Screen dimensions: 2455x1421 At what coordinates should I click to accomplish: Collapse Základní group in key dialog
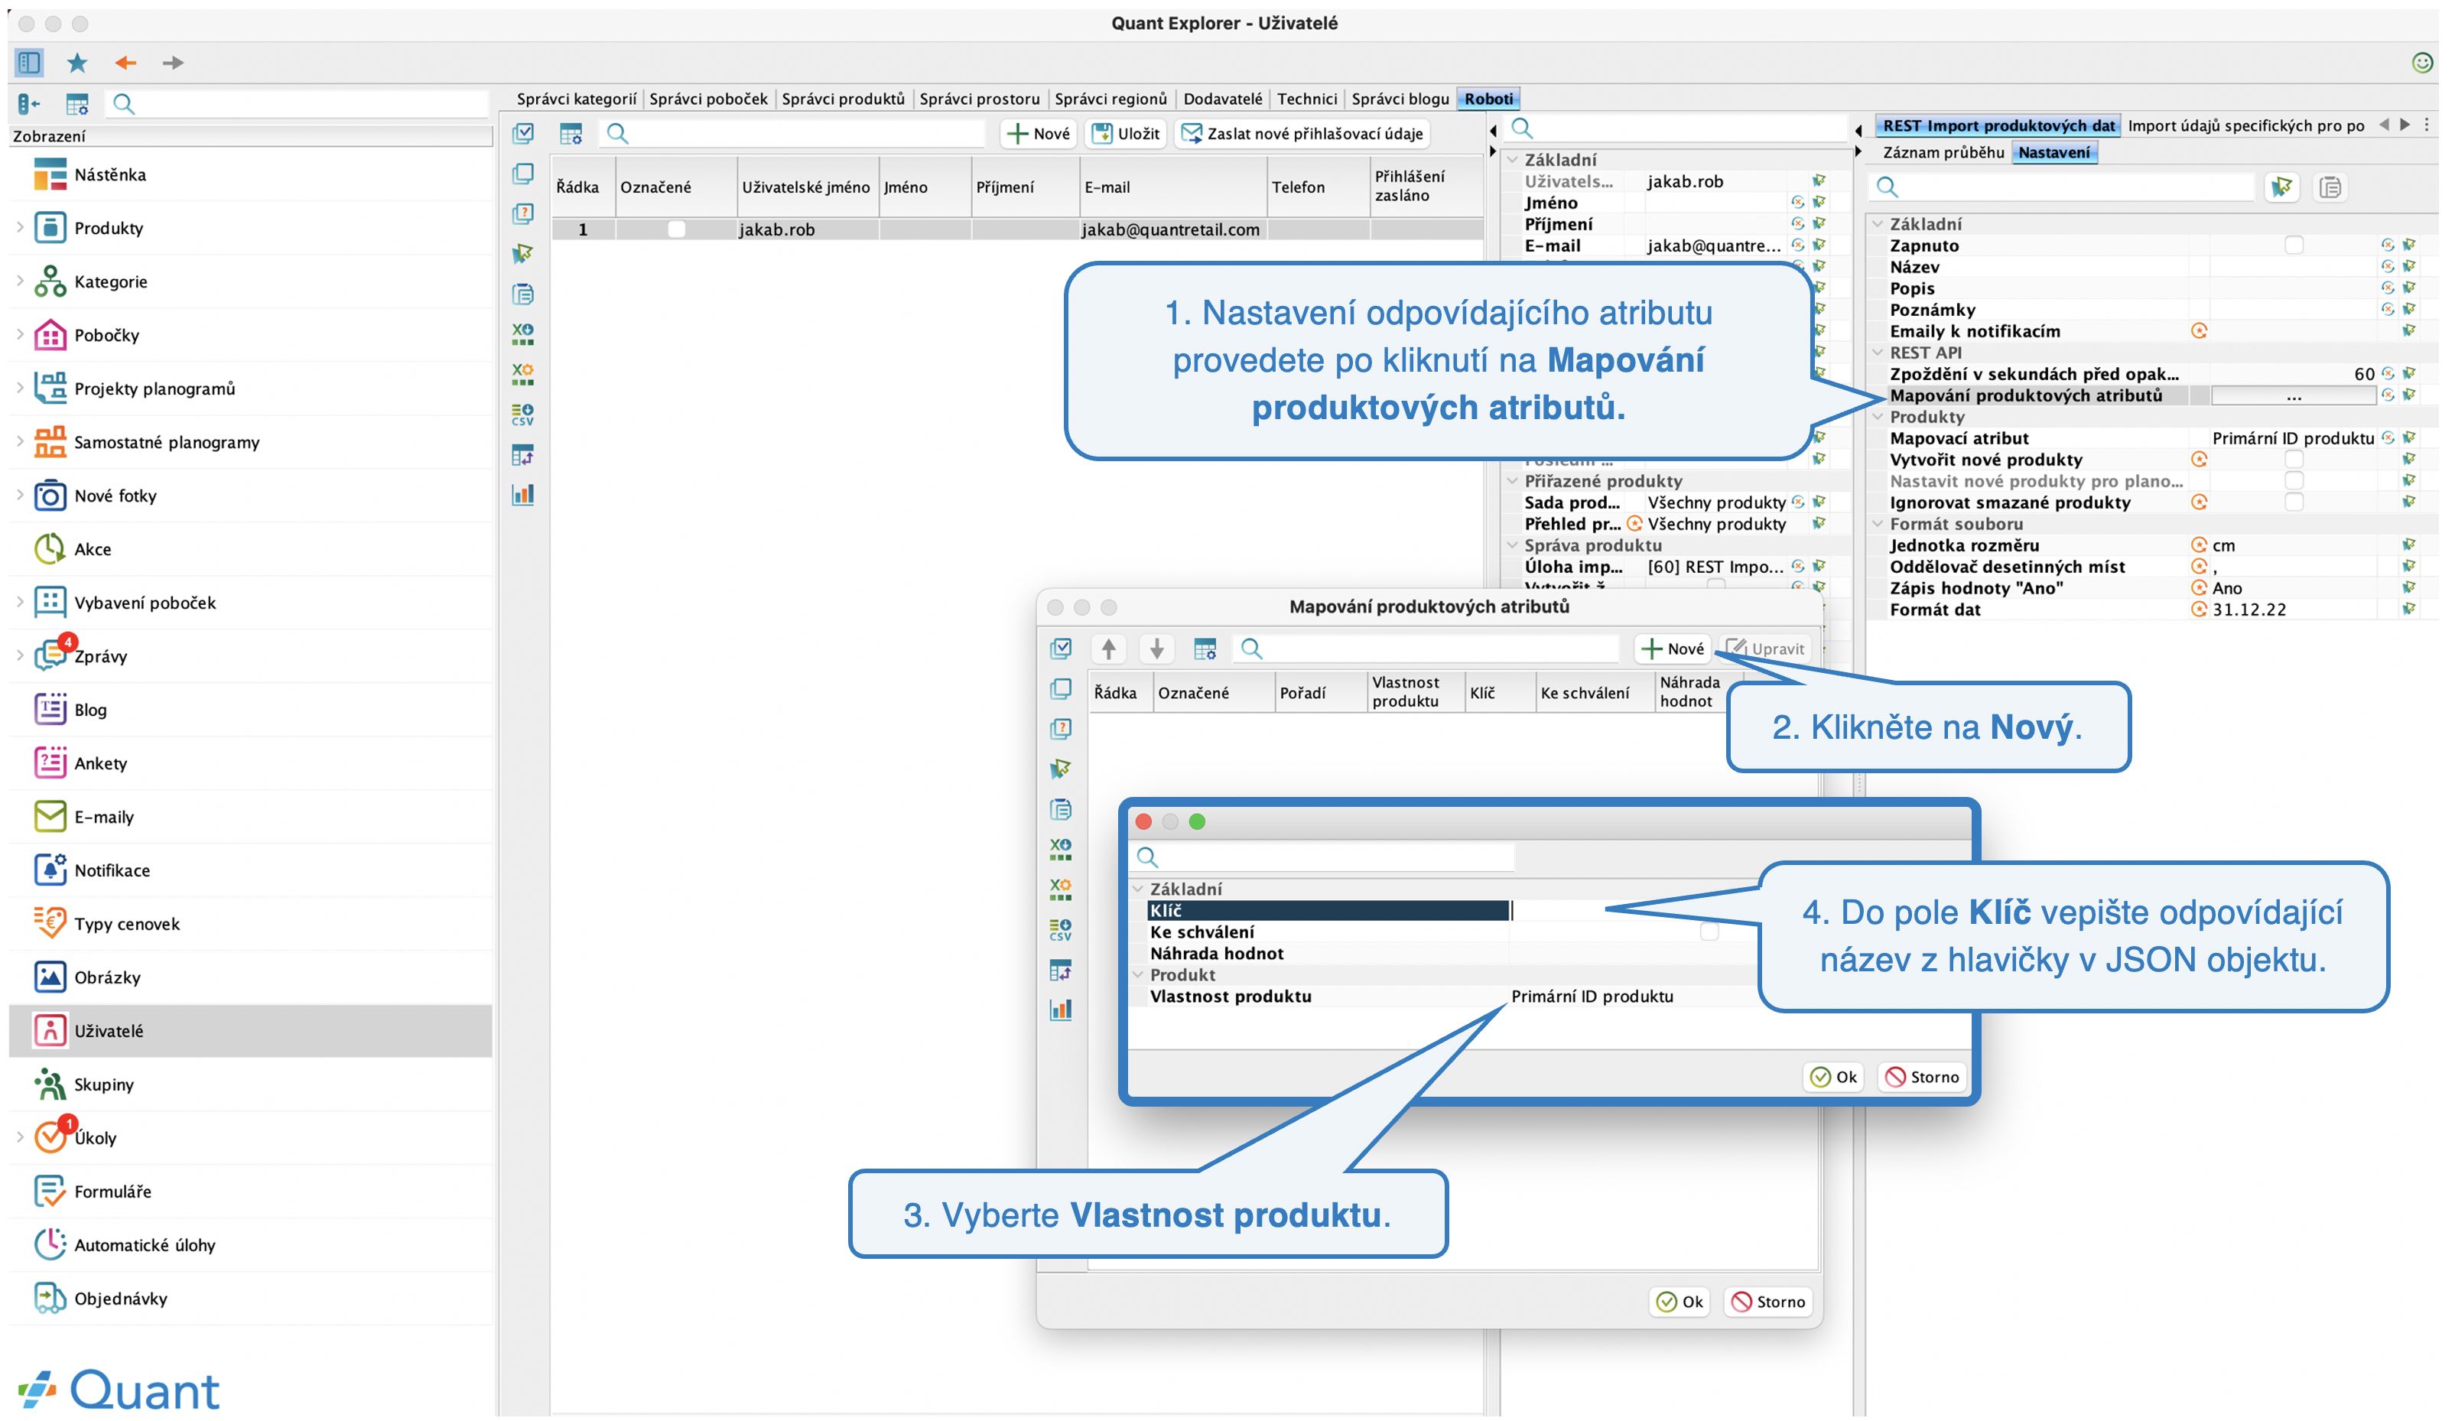coord(1137,889)
